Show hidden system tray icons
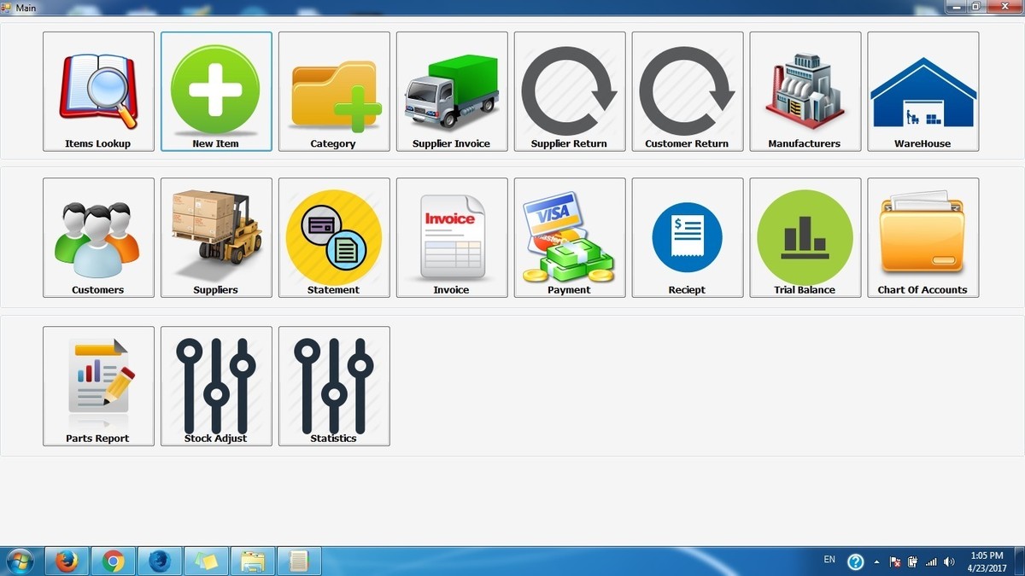This screenshot has height=576, width=1025. click(876, 561)
